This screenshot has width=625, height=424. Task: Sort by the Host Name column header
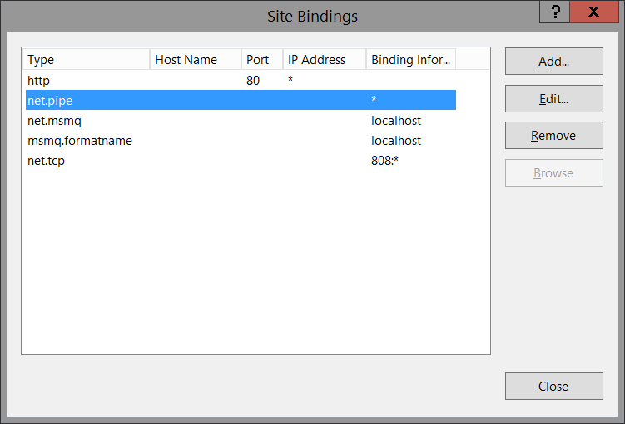[x=195, y=60]
